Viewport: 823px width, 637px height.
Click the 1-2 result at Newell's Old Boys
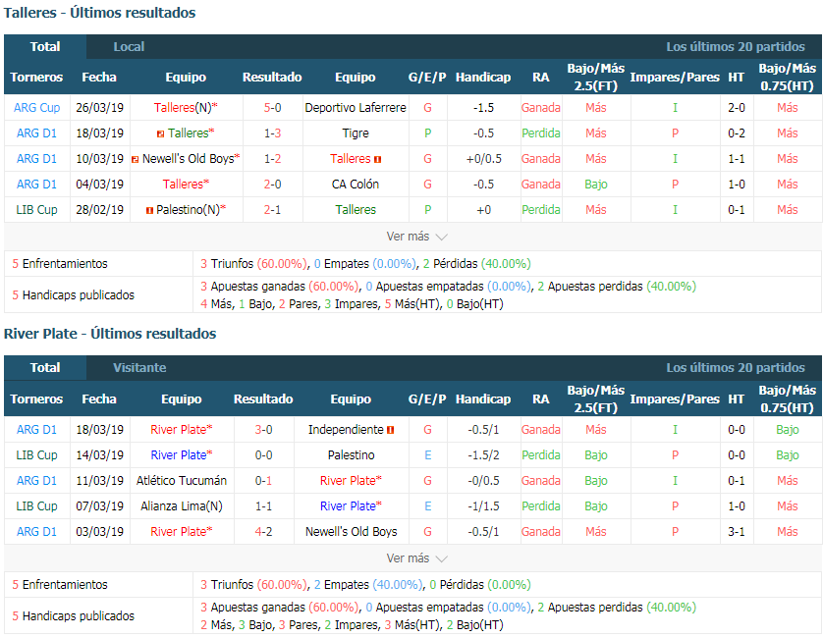pyautogui.click(x=272, y=158)
